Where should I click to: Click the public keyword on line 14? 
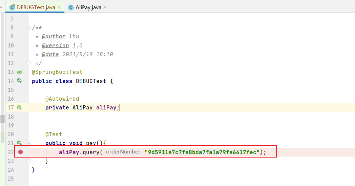point(42,81)
